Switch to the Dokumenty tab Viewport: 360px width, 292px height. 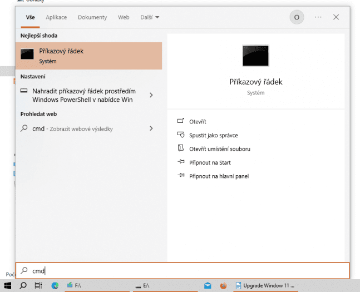coord(92,17)
